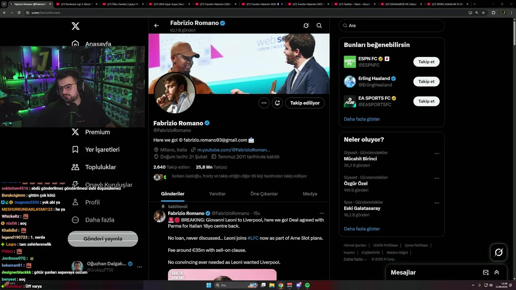Follow EA SPORTS FC with Takip et
516x290 pixels.
coord(426,101)
